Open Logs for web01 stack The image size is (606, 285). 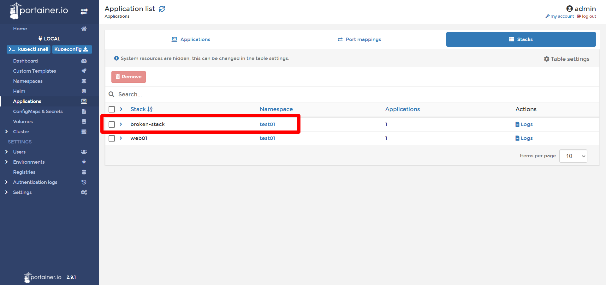(524, 138)
